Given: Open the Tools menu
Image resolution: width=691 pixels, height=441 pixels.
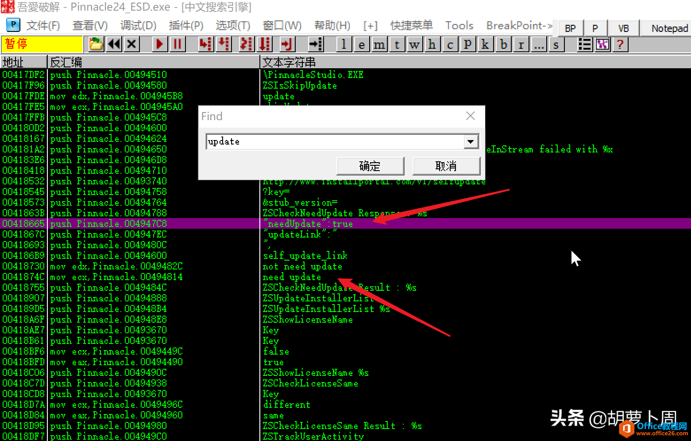Looking at the screenshot, I should [x=459, y=26].
